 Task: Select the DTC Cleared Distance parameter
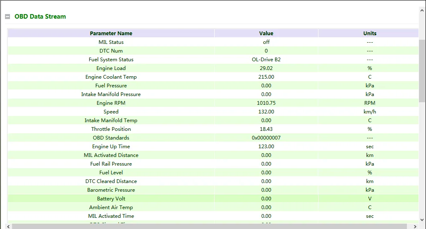(x=111, y=181)
